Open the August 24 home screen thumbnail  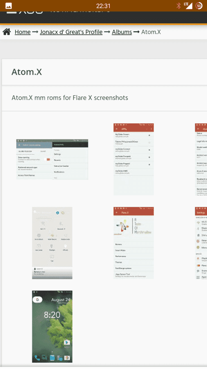coord(52,327)
